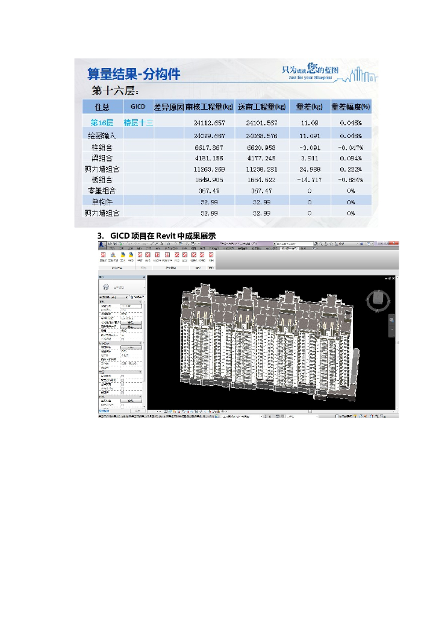
Task: Toggle the checkbox at the Properties list bottom
Action: pos(123,405)
